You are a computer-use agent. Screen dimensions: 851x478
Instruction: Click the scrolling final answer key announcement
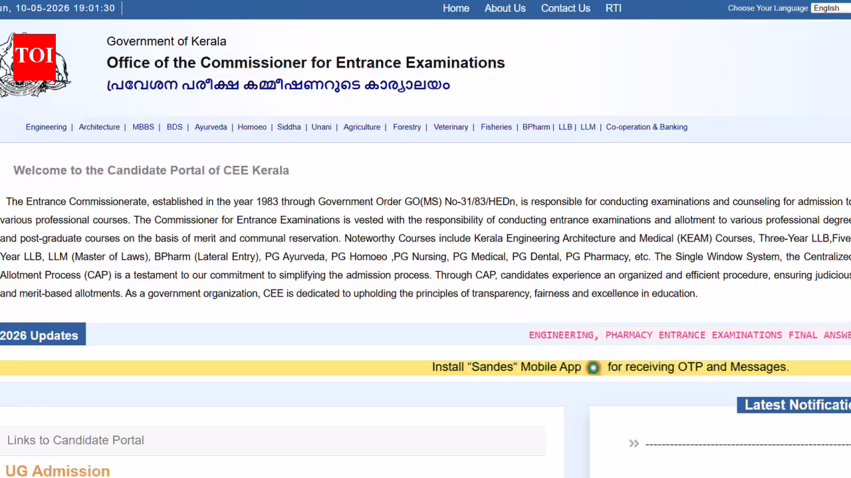coord(689,335)
